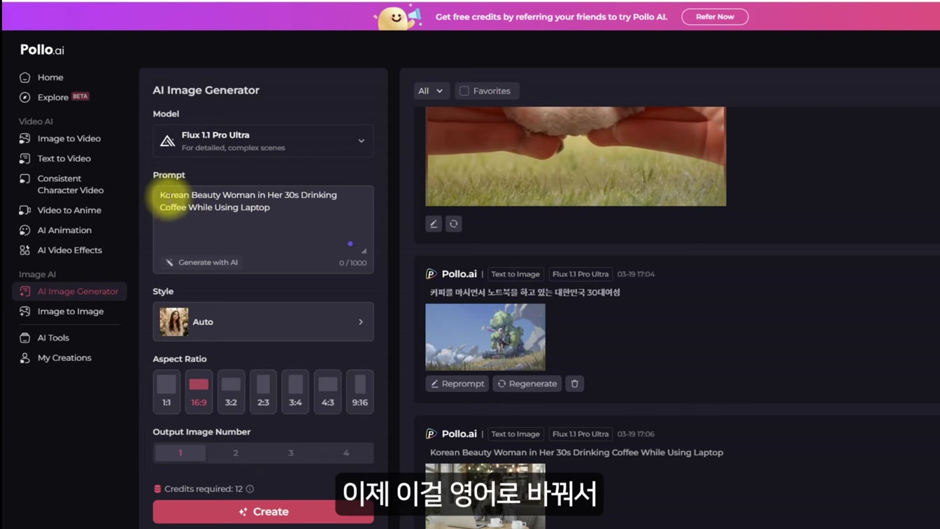Enable the Favorites checkbox
940x529 pixels.
tap(464, 91)
